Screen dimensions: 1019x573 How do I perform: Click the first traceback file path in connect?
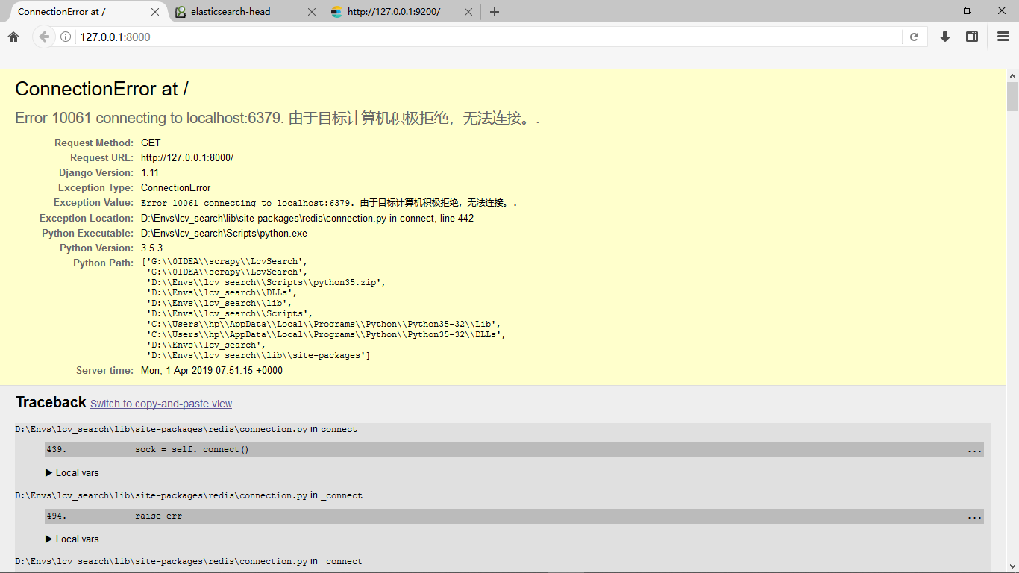point(161,429)
